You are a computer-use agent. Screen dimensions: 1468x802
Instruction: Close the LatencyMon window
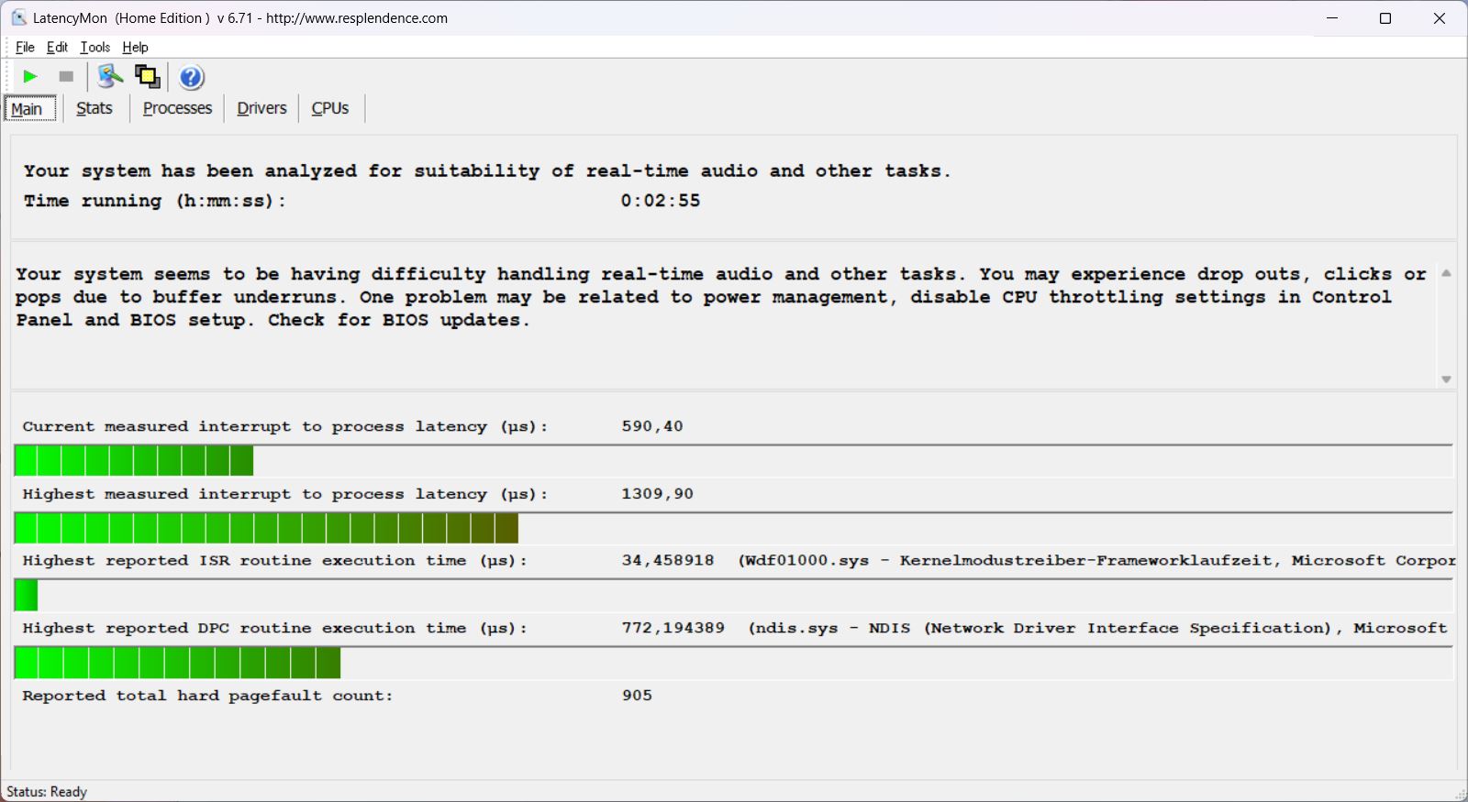click(1440, 18)
